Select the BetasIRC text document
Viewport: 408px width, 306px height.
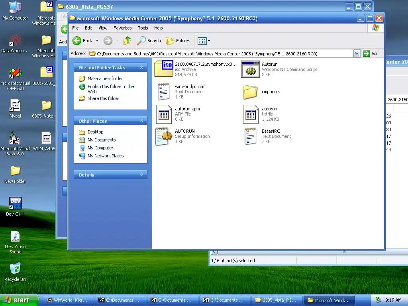(x=268, y=136)
